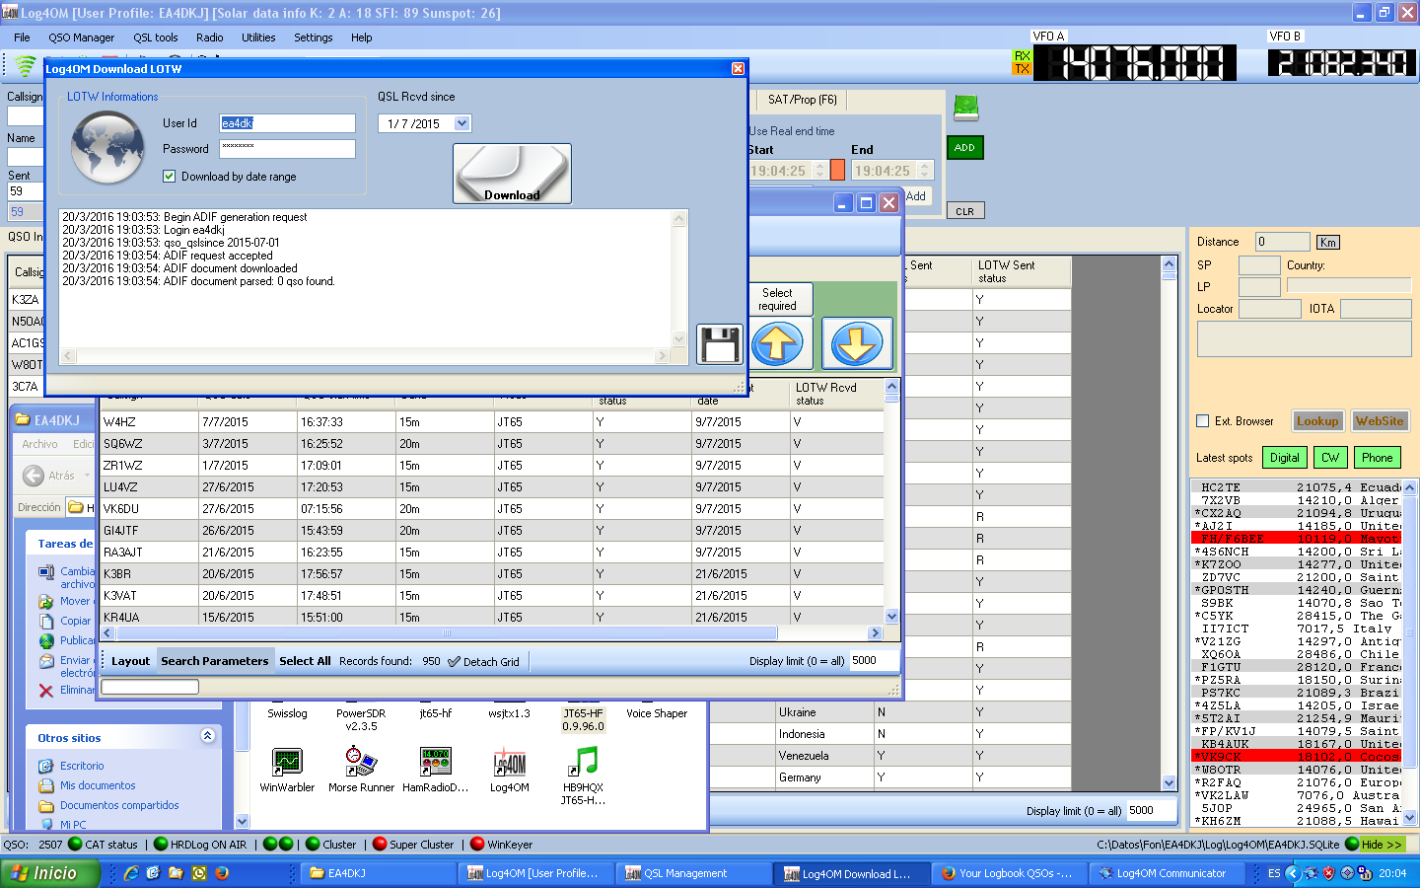Screen dimensions: 1420x888
Task: Select the W4HZ row in the grid
Action: [x=491, y=422]
